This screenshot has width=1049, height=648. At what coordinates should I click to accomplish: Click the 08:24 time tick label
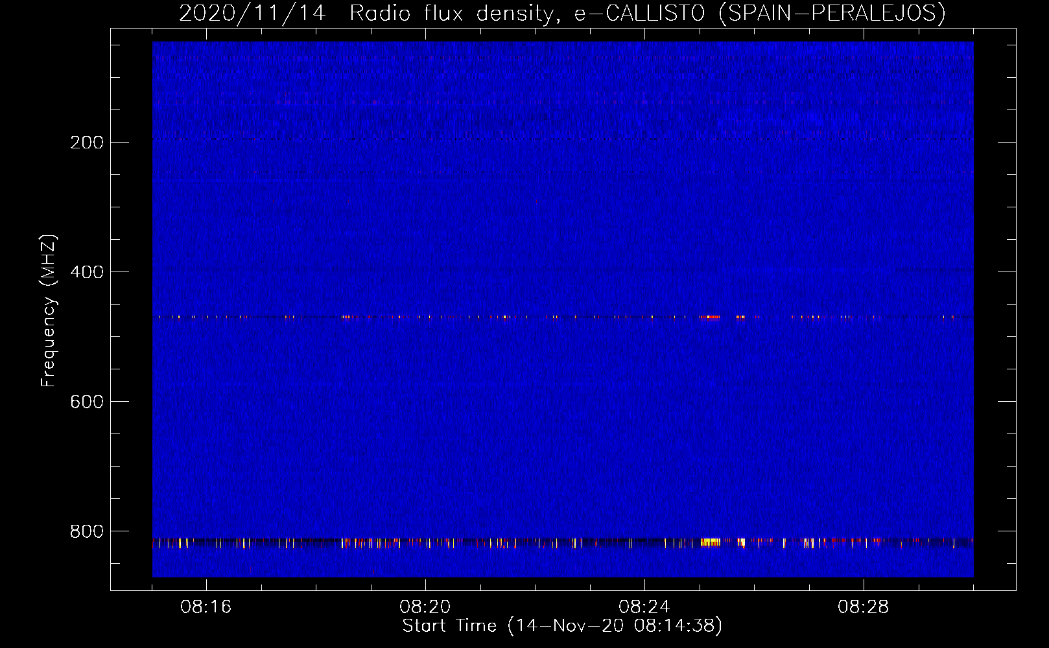[644, 607]
